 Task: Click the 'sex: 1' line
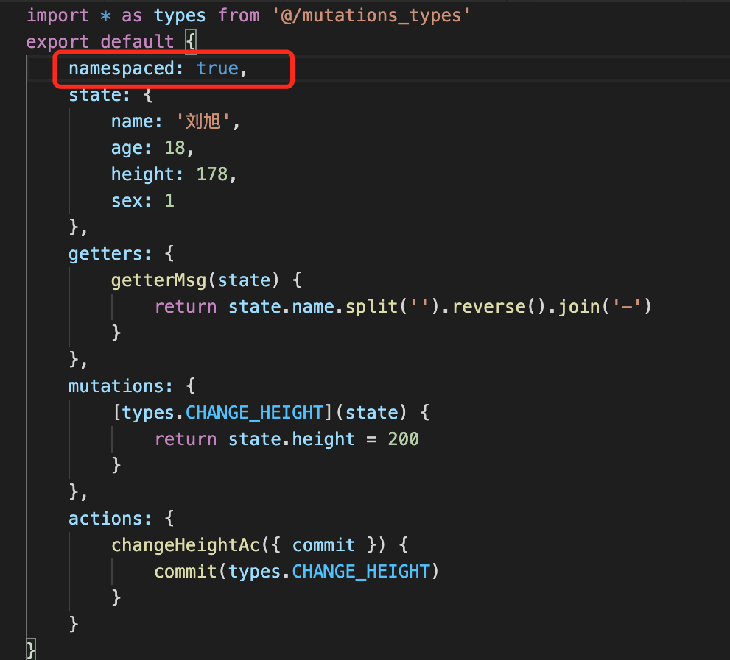tap(143, 201)
